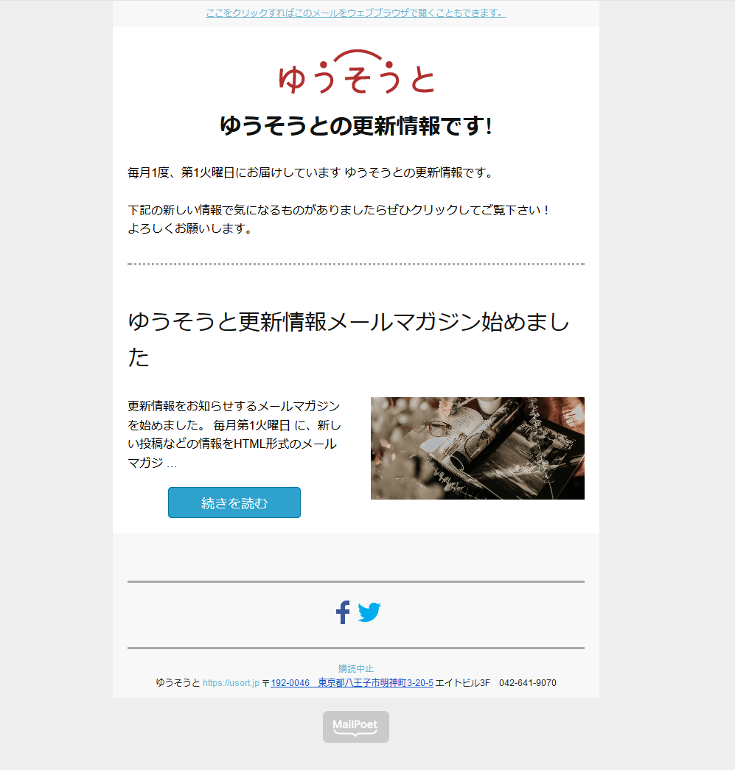Image resolution: width=735 pixels, height=770 pixels.
Task: Click the article title メールマガジン始めました
Action: tap(349, 340)
